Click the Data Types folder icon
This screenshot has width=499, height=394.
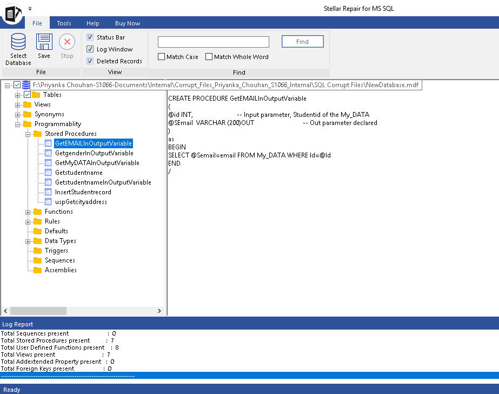37,241
